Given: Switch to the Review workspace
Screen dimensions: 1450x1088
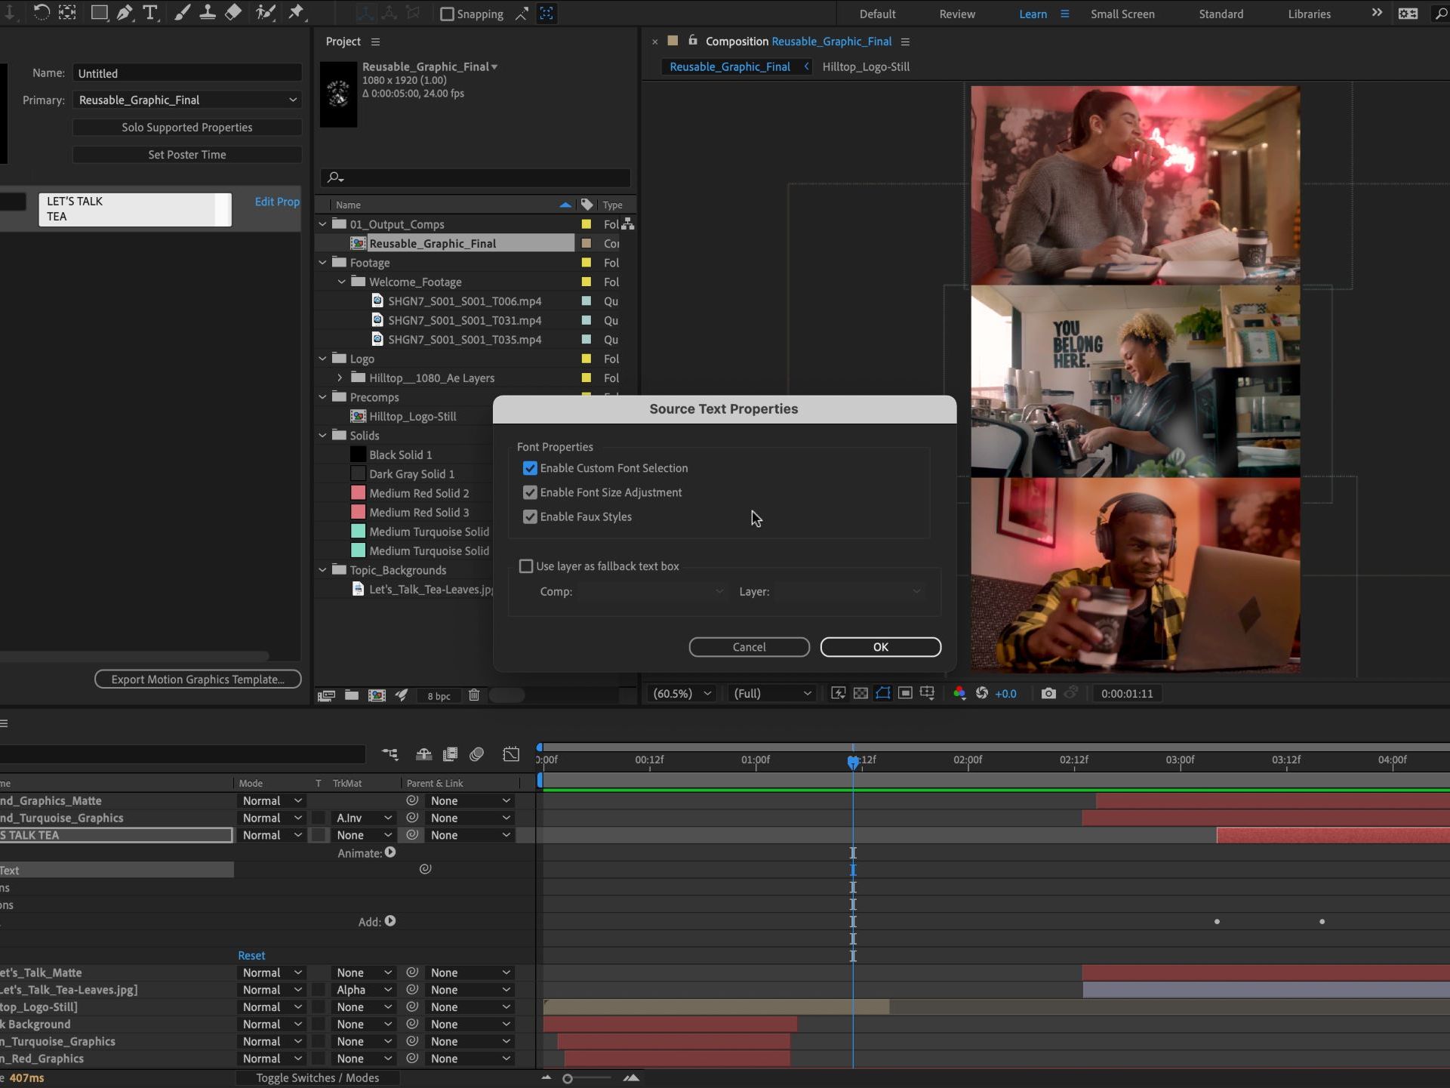Looking at the screenshot, I should tap(956, 14).
